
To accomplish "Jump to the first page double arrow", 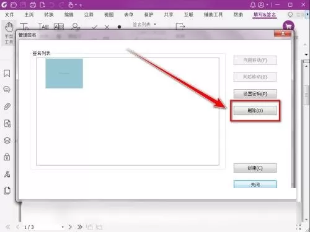I will [x=8, y=227].
